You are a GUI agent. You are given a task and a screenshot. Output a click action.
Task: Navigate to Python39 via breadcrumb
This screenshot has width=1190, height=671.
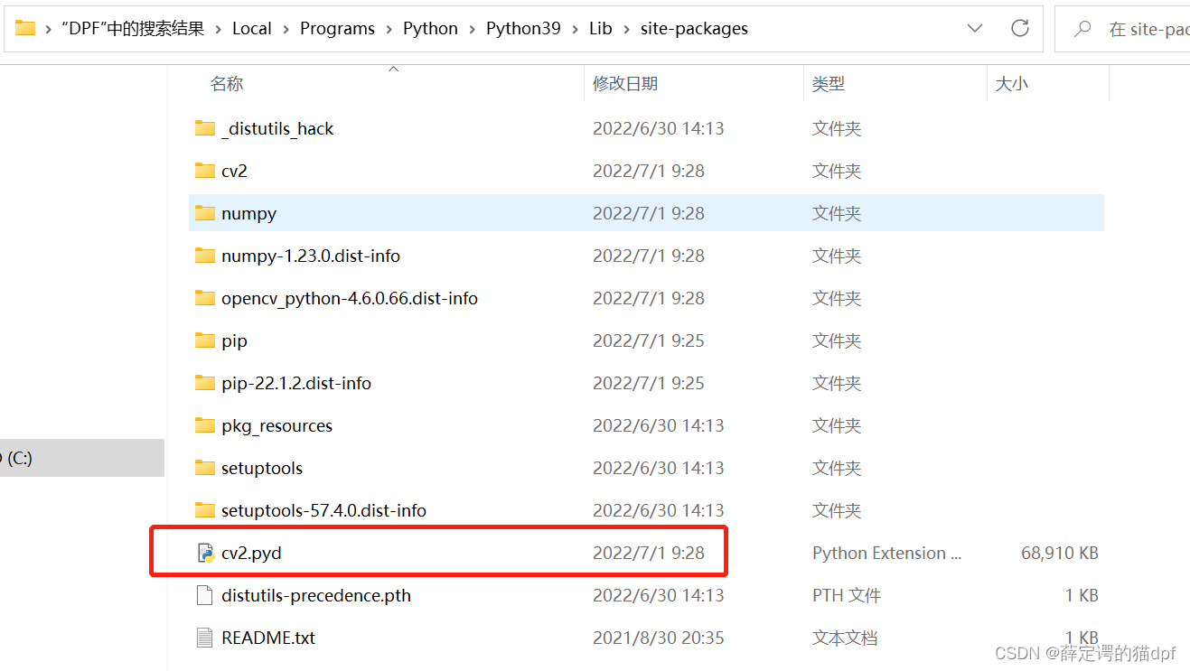pyautogui.click(x=523, y=28)
